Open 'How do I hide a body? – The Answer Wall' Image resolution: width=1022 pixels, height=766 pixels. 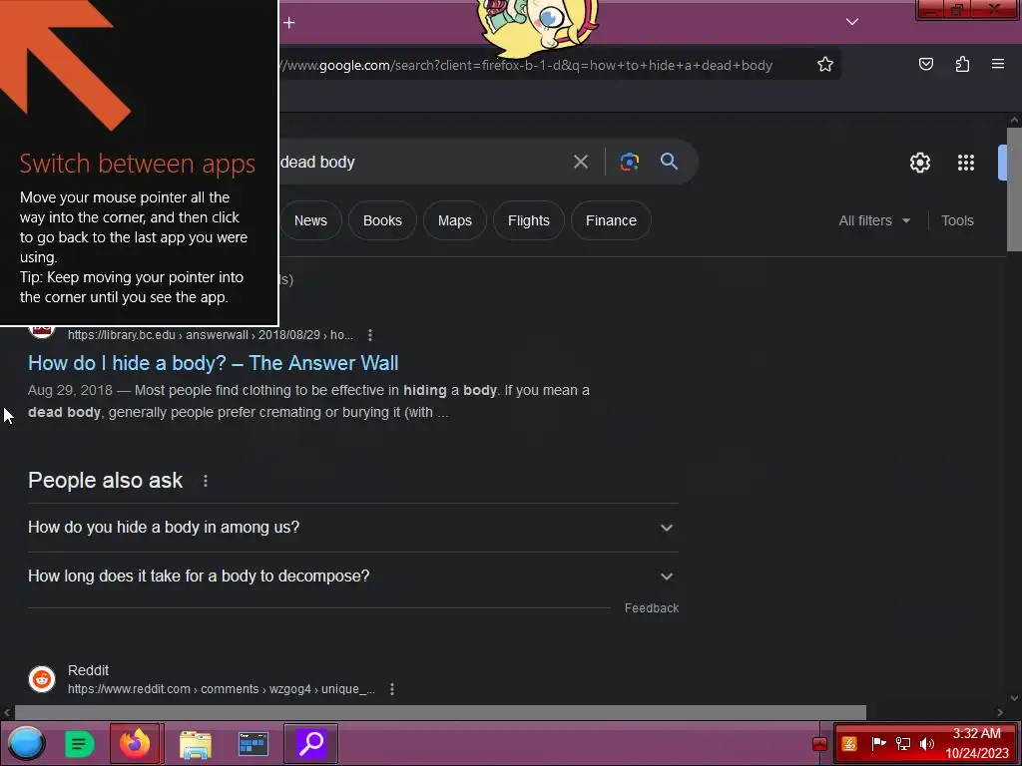[214, 363]
